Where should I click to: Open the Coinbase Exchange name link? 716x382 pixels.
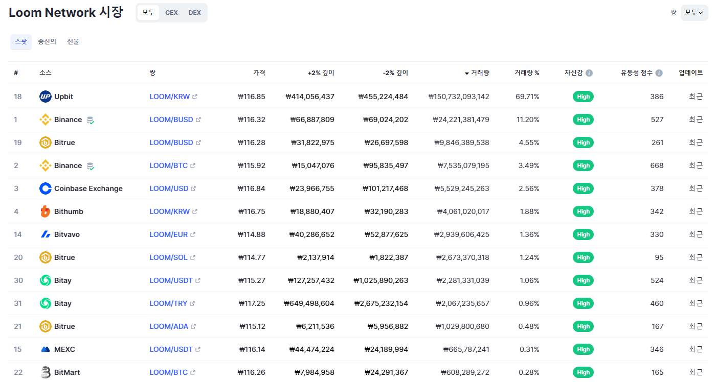click(88, 188)
